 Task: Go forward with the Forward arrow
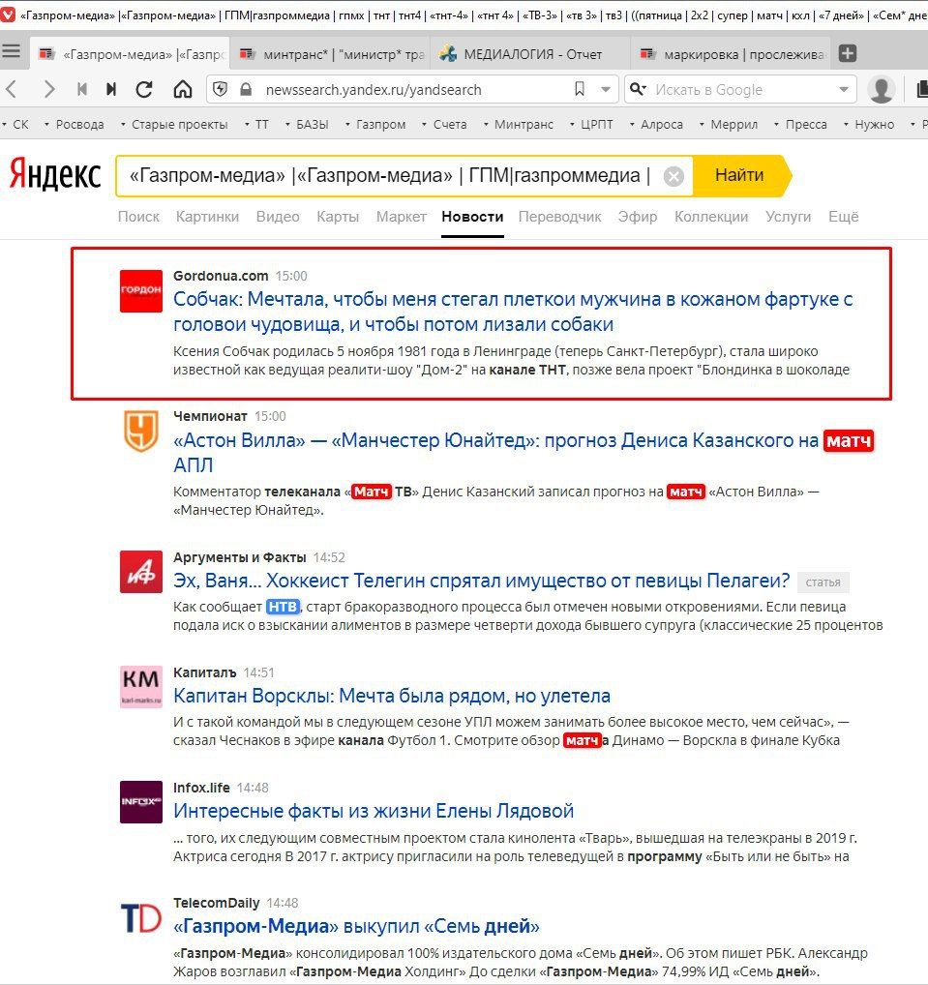pyautogui.click(x=49, y=90)
